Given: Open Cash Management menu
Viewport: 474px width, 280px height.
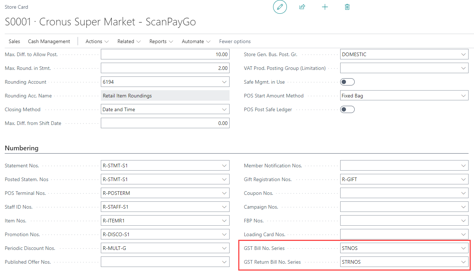Looking at the screenshot, I should click(x=49, y=41).
